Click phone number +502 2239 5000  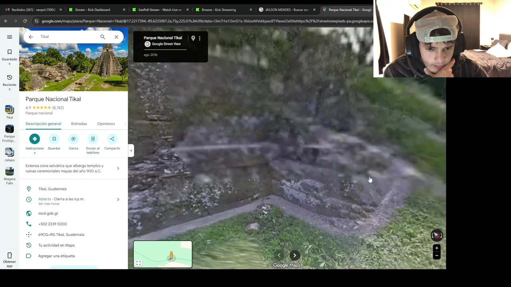(52, 224)
